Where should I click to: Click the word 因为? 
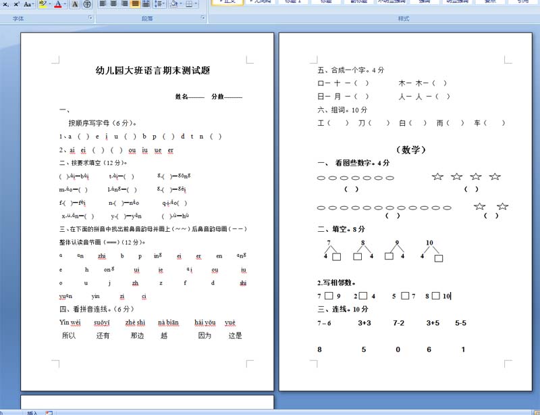(205, 335)
